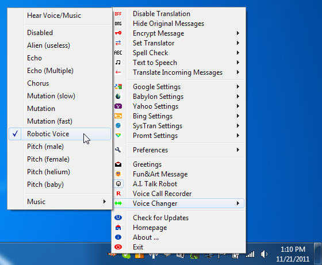Click the ORG icon beside Hide Original Messages
Screen dimensions: 322x265
point(118,24)
